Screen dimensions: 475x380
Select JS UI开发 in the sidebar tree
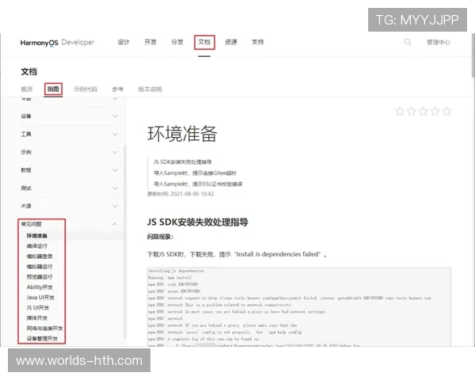(37, 308)
